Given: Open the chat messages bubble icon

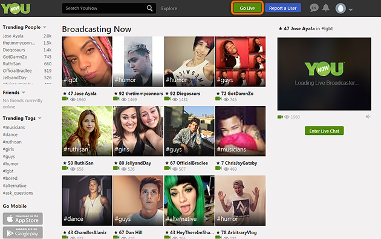Looking at the screenshot, I should (x=314, y=8).
